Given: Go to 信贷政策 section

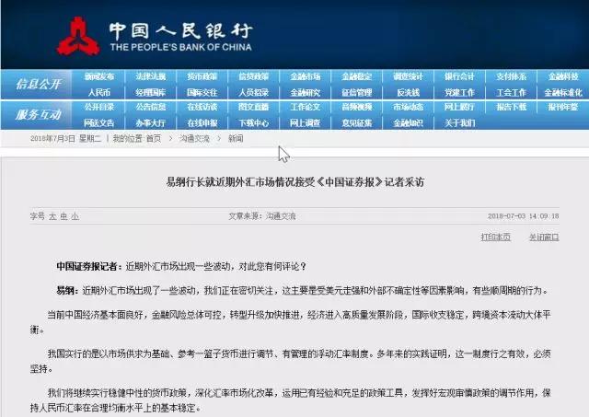Looking at the screenshot, I should click(254, 76).
